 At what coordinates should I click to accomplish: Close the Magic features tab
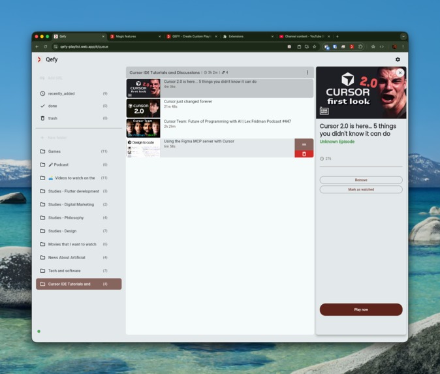(160, 37)
